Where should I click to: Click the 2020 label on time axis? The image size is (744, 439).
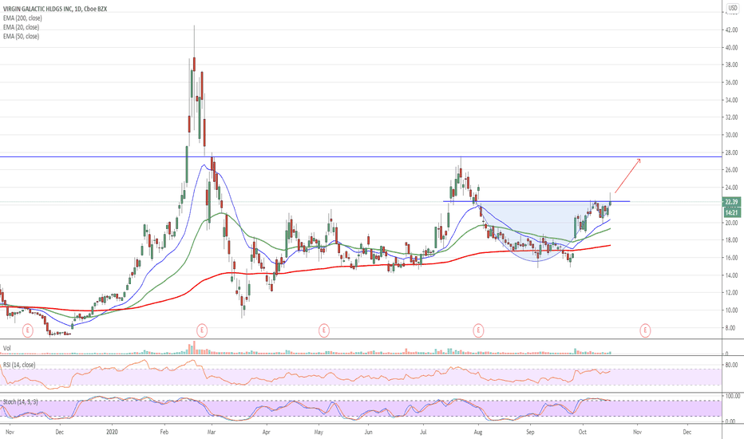(112, 432)
